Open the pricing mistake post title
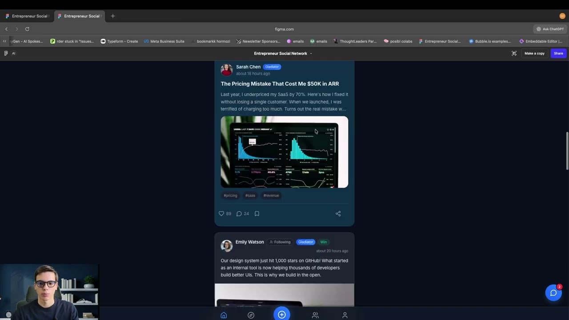The width and height of the screenshot is (569, 320). [x=280, y=84]
